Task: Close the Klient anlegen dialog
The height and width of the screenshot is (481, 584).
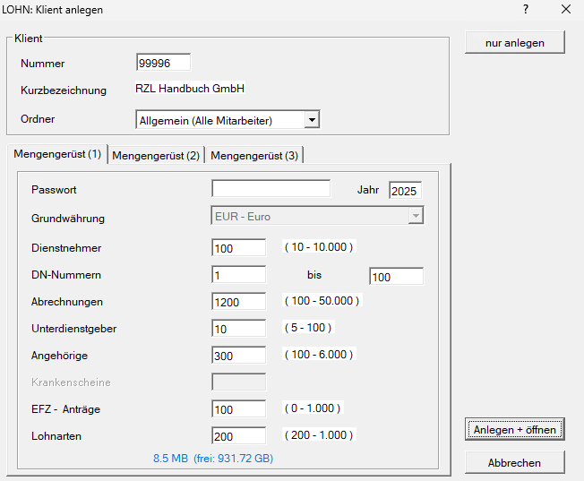Action: tap(565, 10)
